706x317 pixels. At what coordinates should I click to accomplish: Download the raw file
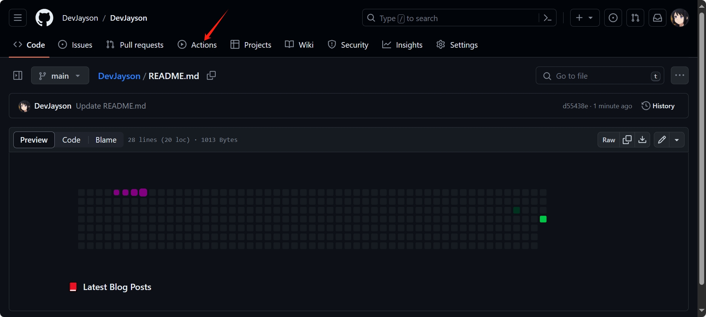[642, 140]
